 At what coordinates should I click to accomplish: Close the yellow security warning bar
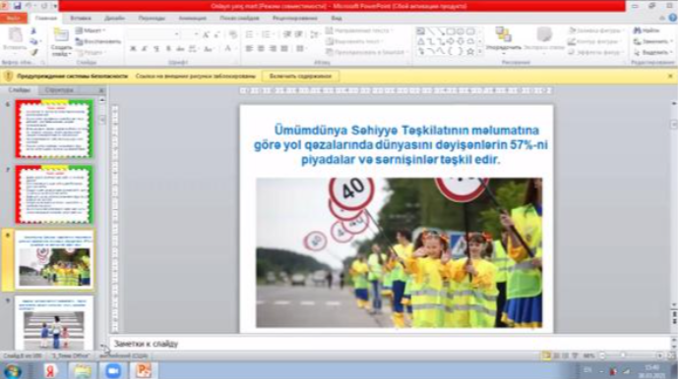pyautogui.click(x=670, y=76)
